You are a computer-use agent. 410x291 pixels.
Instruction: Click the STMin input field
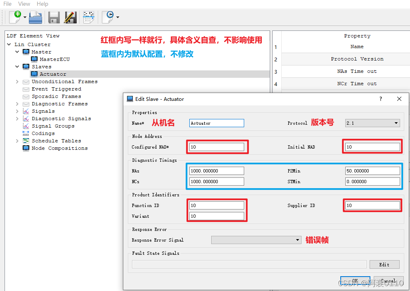[x=372, y=182]
